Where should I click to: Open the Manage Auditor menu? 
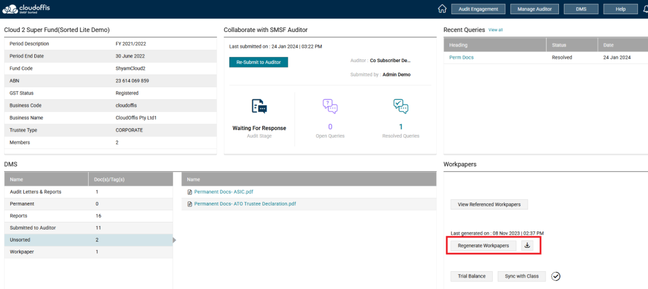[534, 9]
